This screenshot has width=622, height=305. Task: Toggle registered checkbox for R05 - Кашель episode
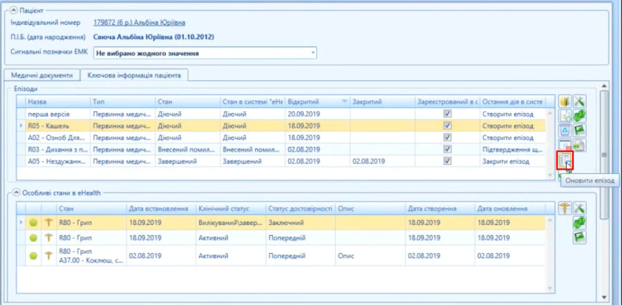[x=447, y=126]
